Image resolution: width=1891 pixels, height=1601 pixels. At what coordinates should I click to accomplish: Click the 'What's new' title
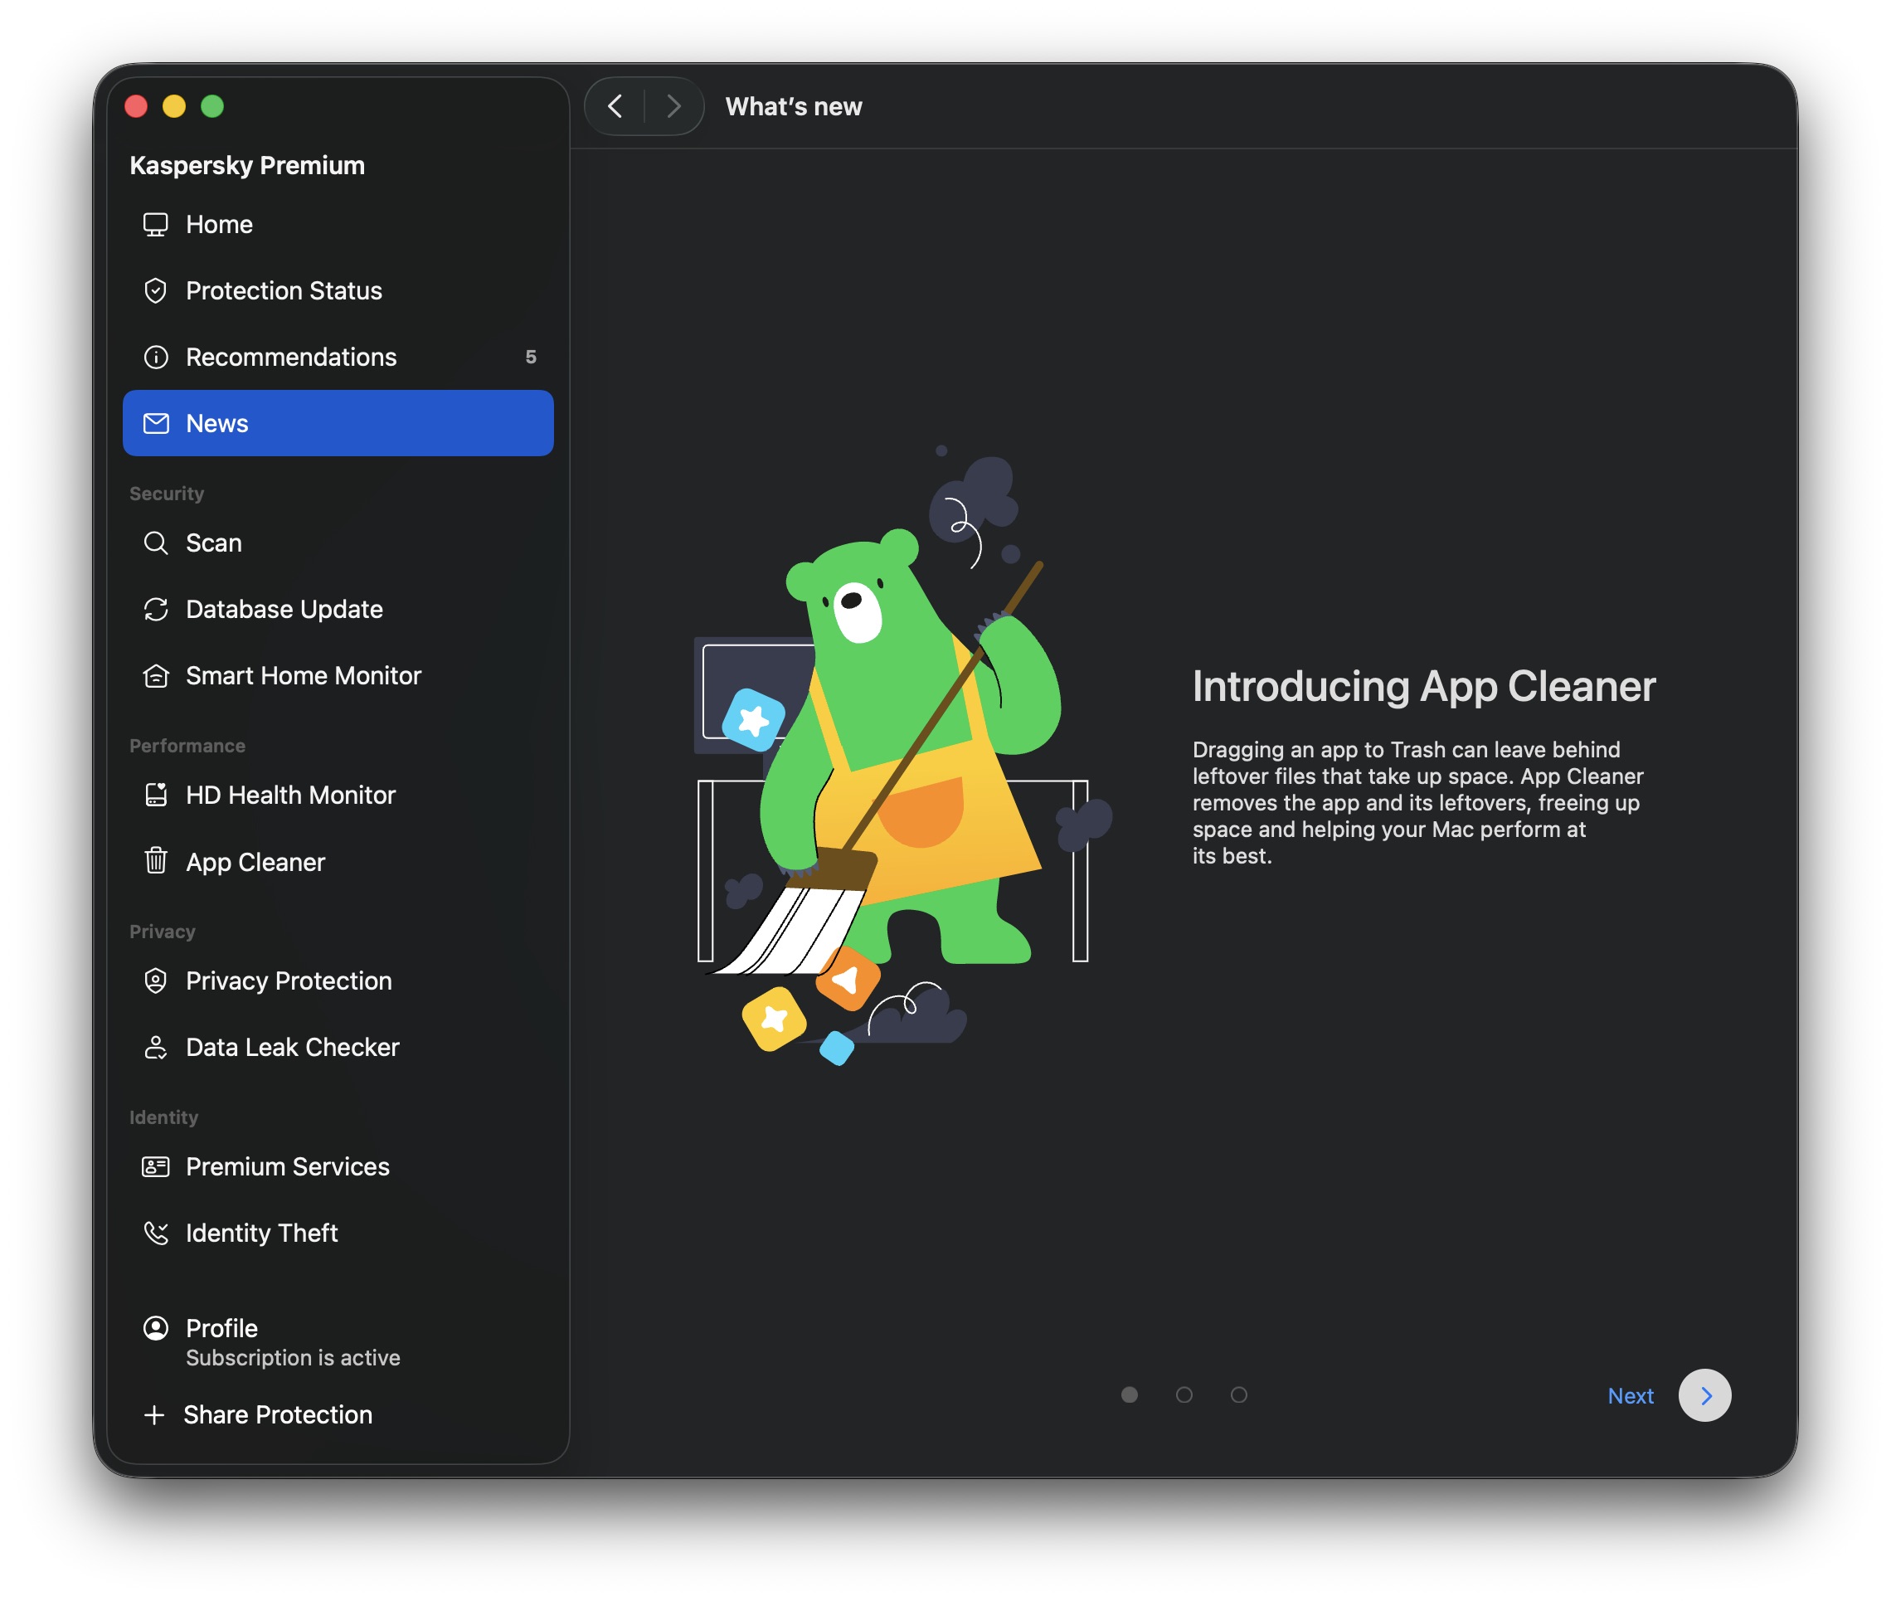click(794, 107)
